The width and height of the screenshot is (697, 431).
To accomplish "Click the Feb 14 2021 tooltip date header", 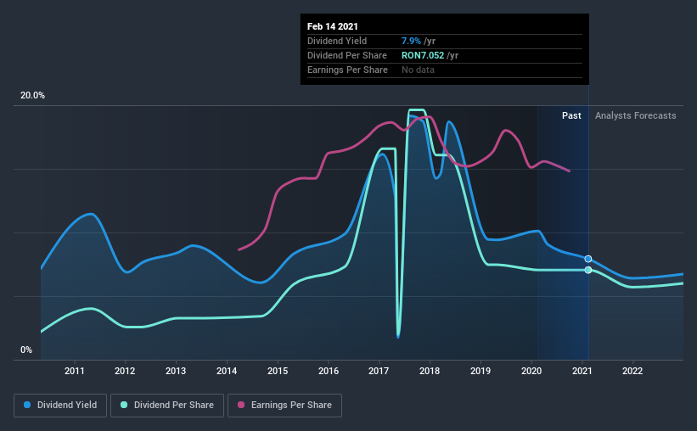I will [x=333, y=26].
